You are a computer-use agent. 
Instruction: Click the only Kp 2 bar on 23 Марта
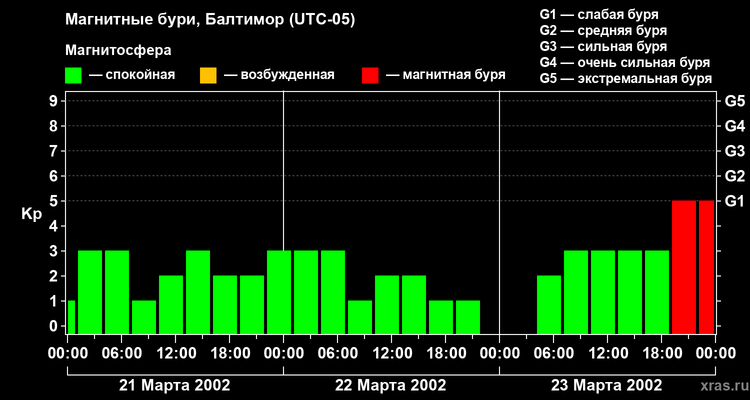tap(549, 304)
